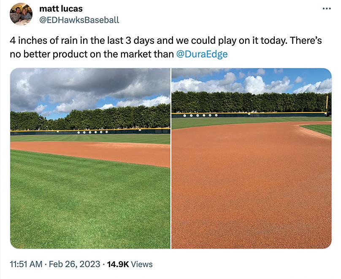This screenshot has height=279, width=341.
Task: Click the red clay dirt in right photo
Action: [249, 190]
